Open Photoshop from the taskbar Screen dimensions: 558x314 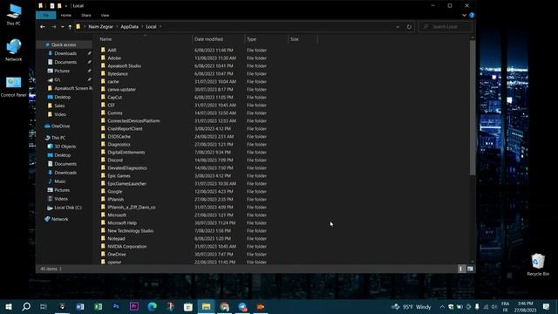click(x=116, y=306)
